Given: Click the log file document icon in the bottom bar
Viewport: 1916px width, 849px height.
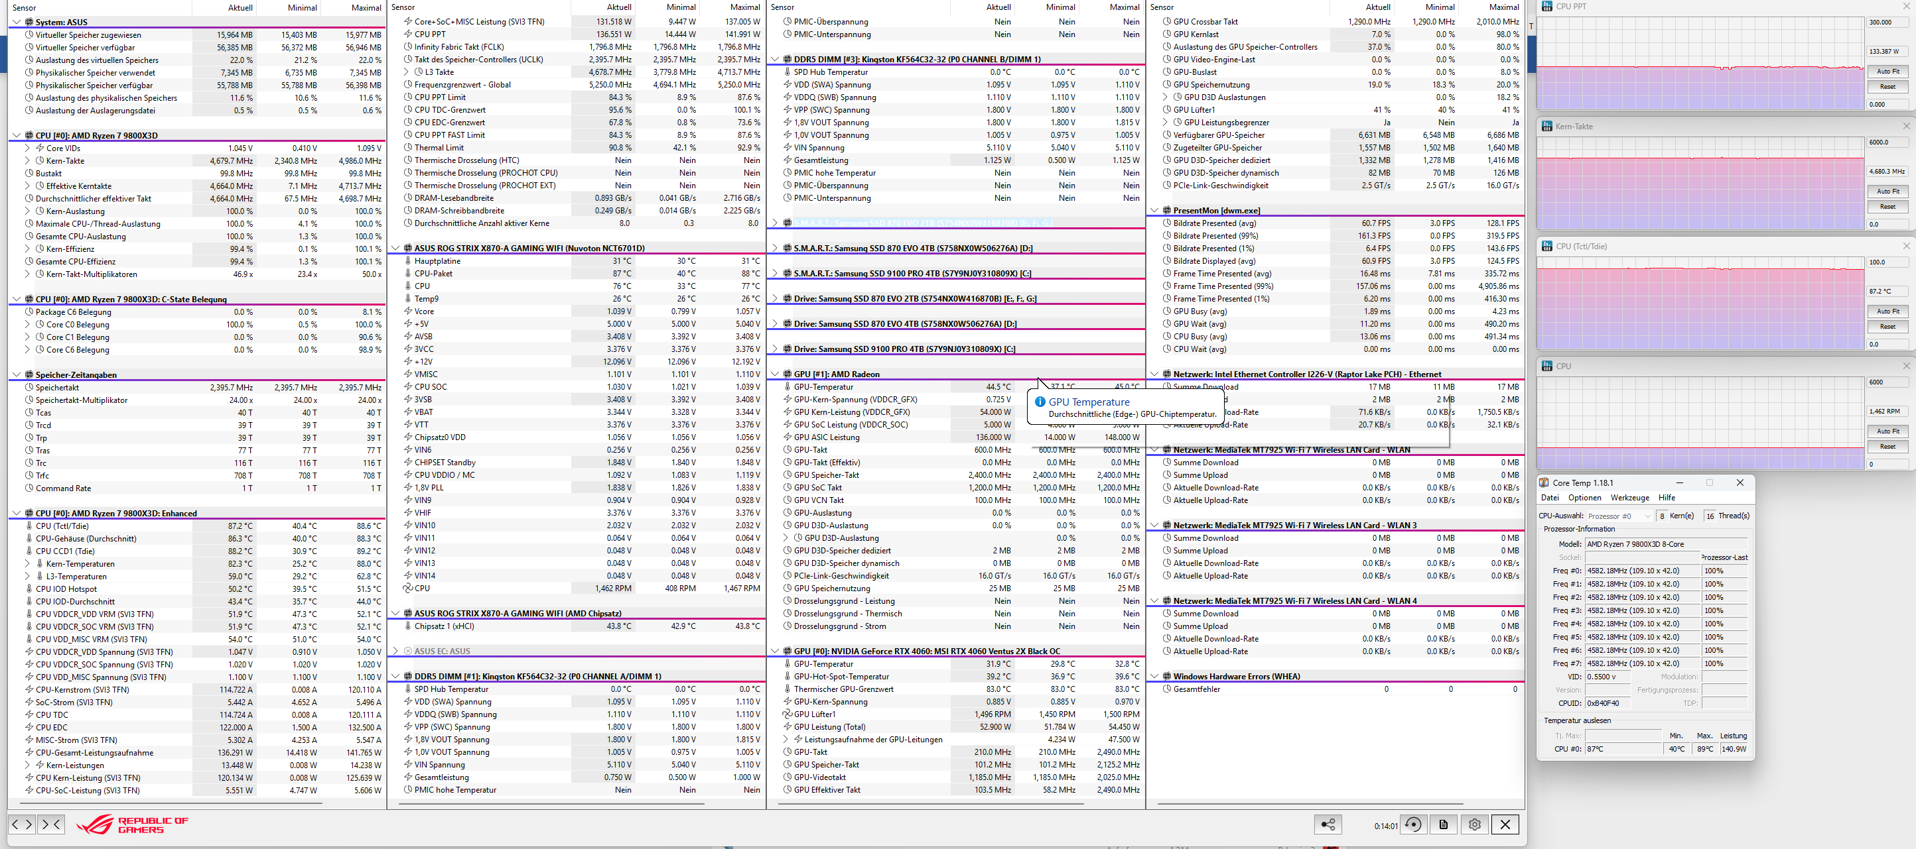Looking at the screenshot, I should (x=1444, y=824).
